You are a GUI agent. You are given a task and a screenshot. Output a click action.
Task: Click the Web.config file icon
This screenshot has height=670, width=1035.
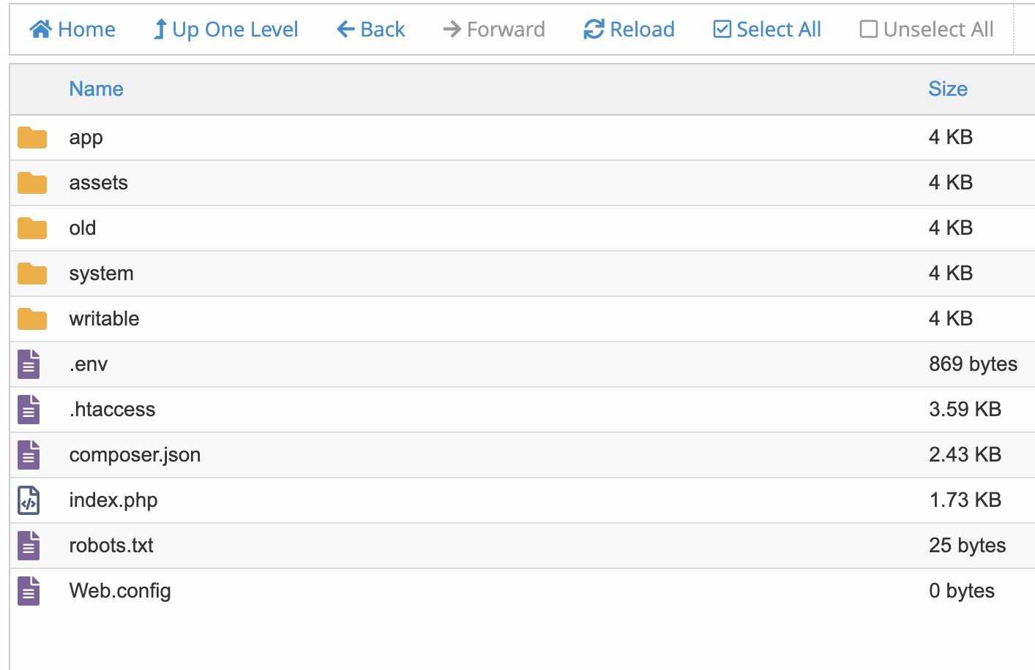pos(29,591)
